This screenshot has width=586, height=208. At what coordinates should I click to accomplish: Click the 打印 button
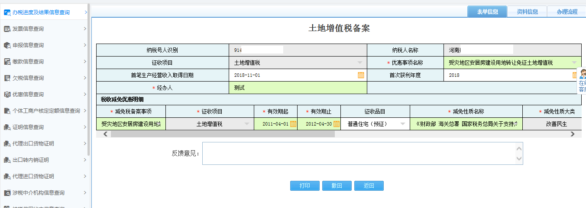(x=305, y=186)
